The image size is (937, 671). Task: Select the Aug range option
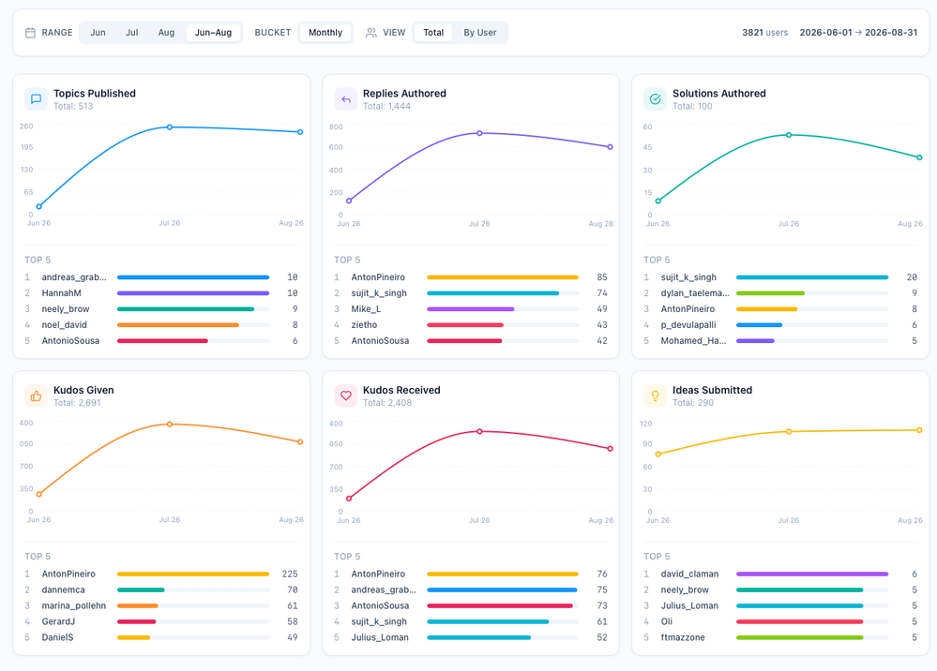166,33
